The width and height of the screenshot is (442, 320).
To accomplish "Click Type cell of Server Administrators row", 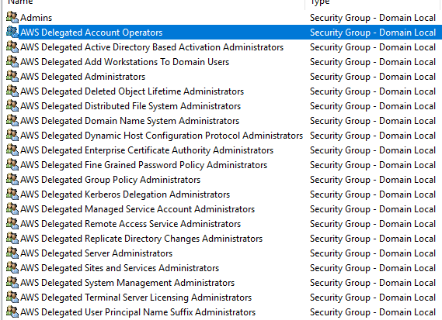I will 373,253.
